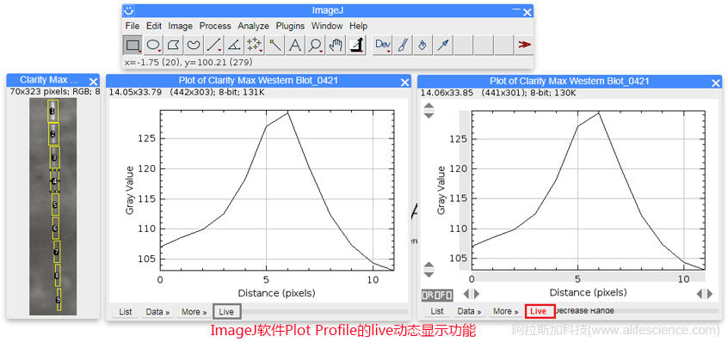
Task: Open the Plugins menu
Action: tap(290, 26)
